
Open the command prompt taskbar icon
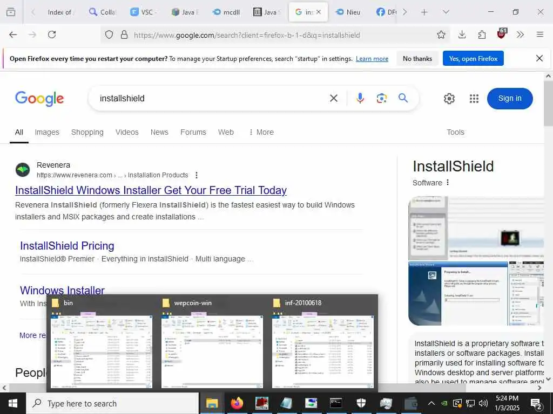click(x=336, y=403)
